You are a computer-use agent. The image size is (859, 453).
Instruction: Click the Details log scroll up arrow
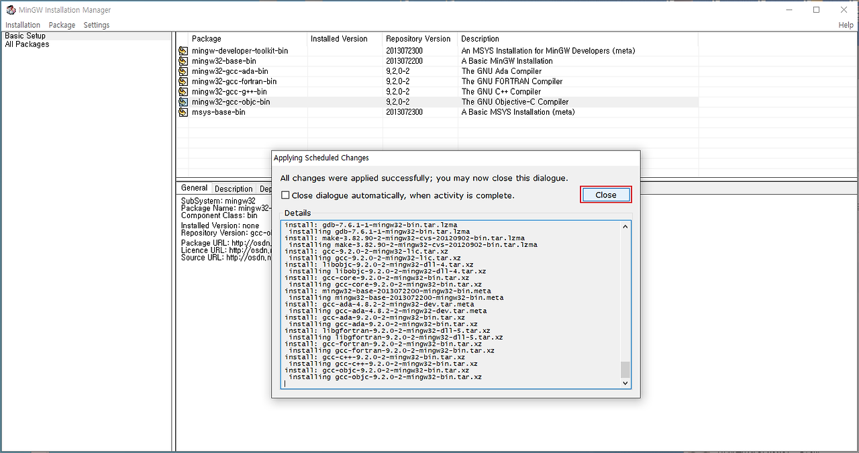[625, 227]
